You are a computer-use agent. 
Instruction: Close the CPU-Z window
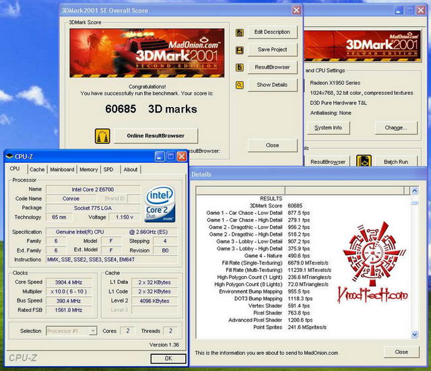181,156
